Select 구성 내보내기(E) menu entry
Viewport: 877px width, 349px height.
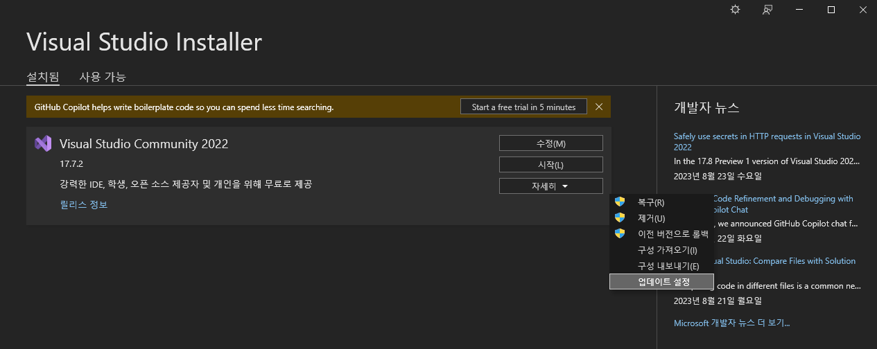661,266
